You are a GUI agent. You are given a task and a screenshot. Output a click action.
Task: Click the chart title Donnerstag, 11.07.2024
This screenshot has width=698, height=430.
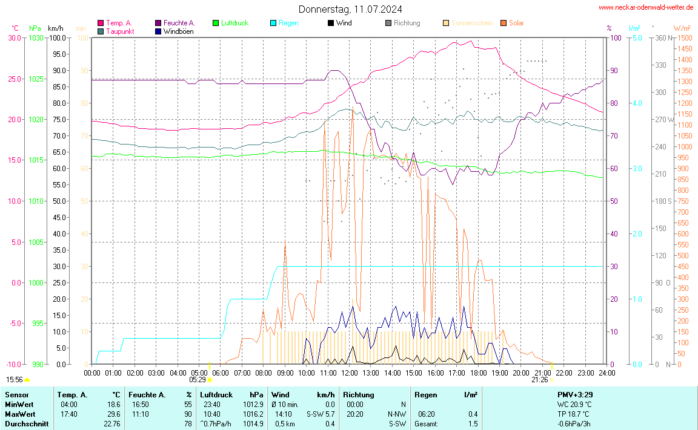click(x=350, y=9)
